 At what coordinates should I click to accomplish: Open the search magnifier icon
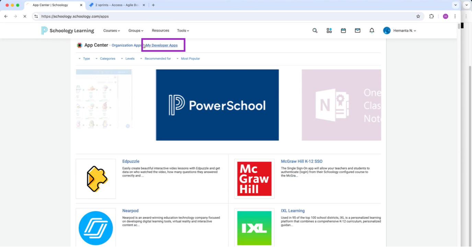[315, 30]
